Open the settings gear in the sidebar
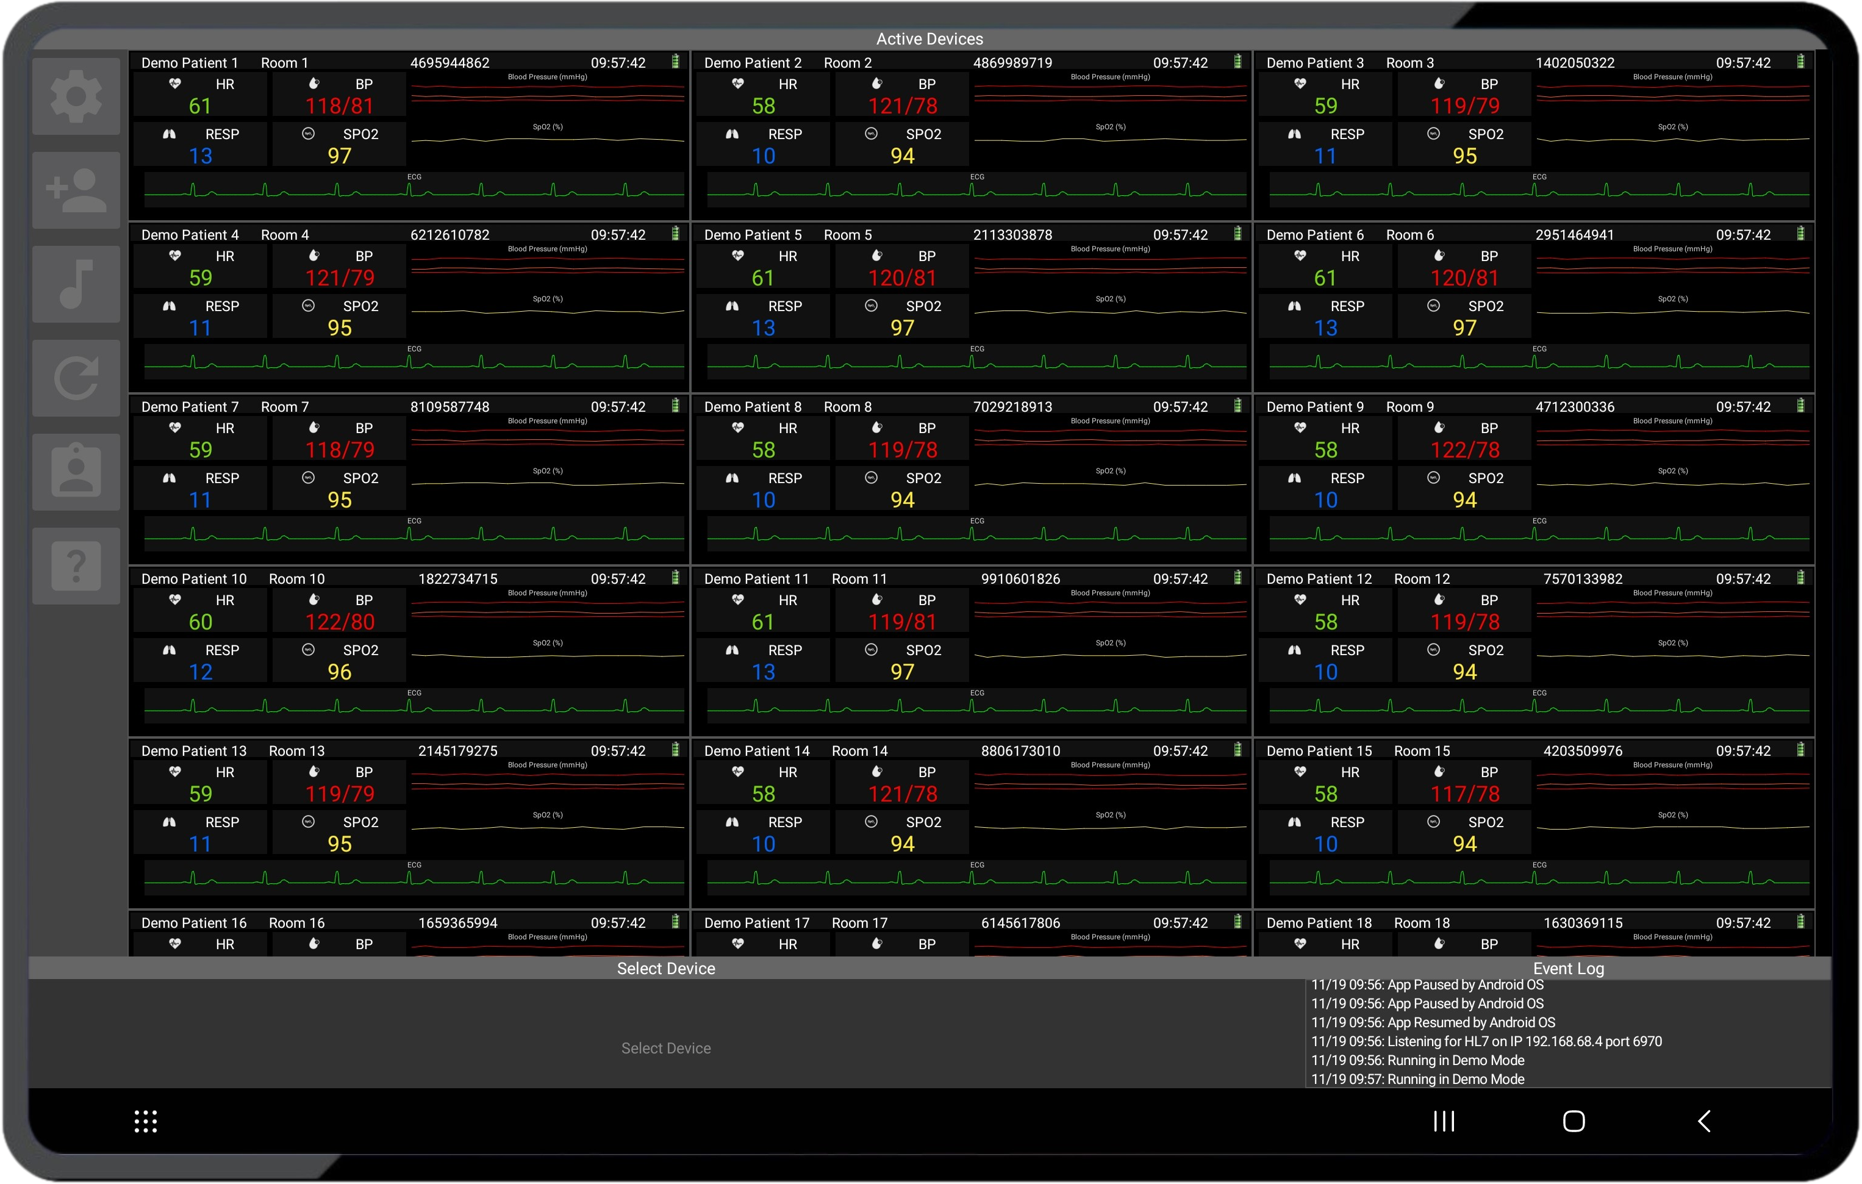 (x=75, y=95)
